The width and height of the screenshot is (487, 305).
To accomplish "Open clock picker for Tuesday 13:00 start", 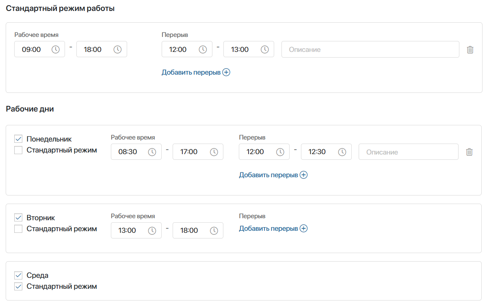I will (152, 230).
